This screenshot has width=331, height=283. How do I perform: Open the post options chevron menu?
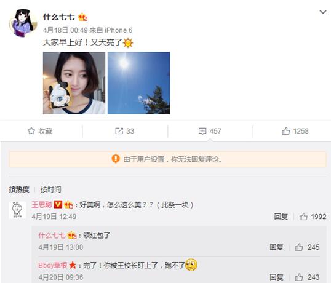[x=323, y=12]
